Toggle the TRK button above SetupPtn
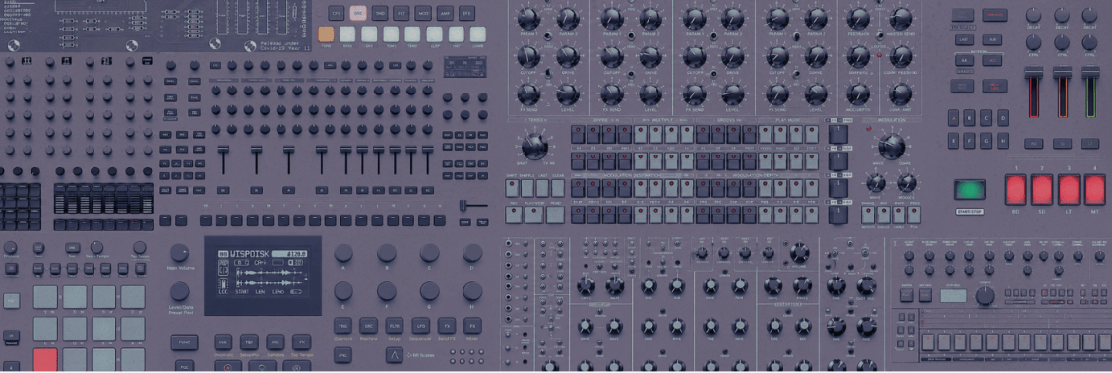 tap(248, 341)
